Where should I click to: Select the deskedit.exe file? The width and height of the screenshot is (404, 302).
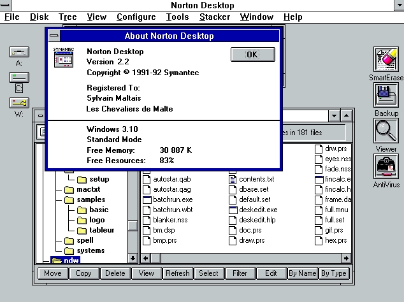coord(252,210)
